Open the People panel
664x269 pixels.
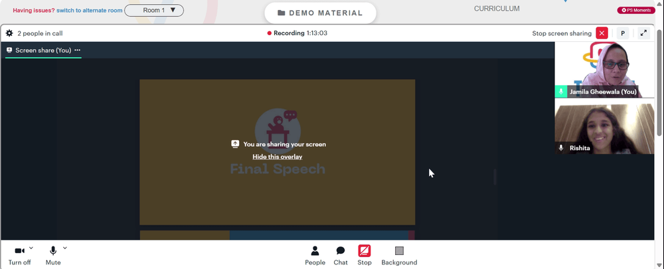tap(315, 256)
